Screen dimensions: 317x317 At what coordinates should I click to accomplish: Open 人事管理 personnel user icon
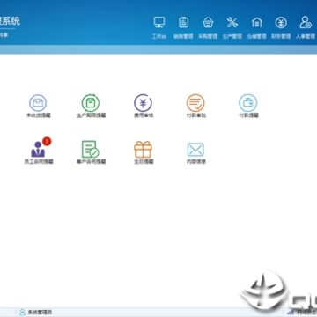pos(306,22)
